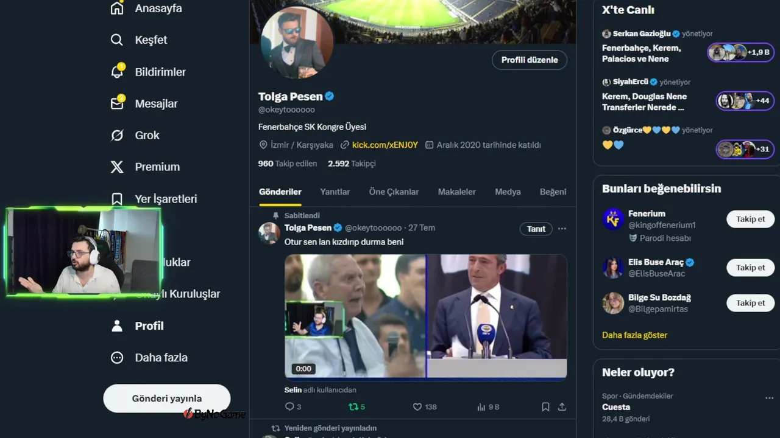The height and width of the screenshot is (438, 780).
Task: Click Profili düzenle button
Action: (530, 60)
